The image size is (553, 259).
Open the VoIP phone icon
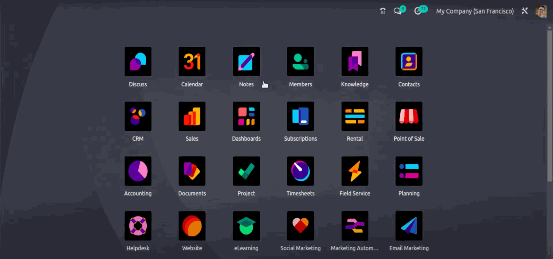tap(382, 11)
